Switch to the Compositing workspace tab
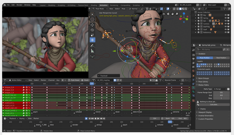Screen dimensions: 234x135 (x=125, y=5)
